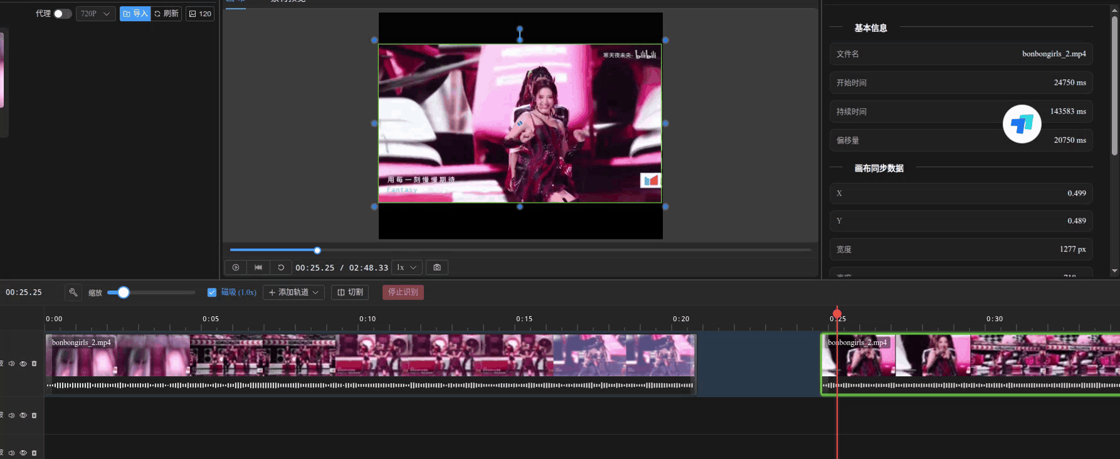
Task: Select the first bonbongirls_2.mp4 clip at 0:00
Action: point(371,364)
